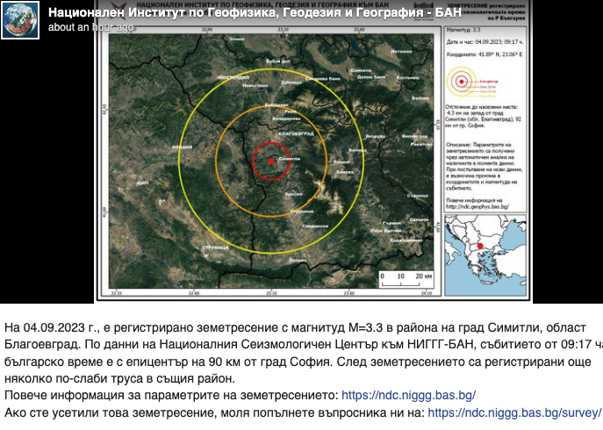Click the Симитли town label on the map

point(289,159)
